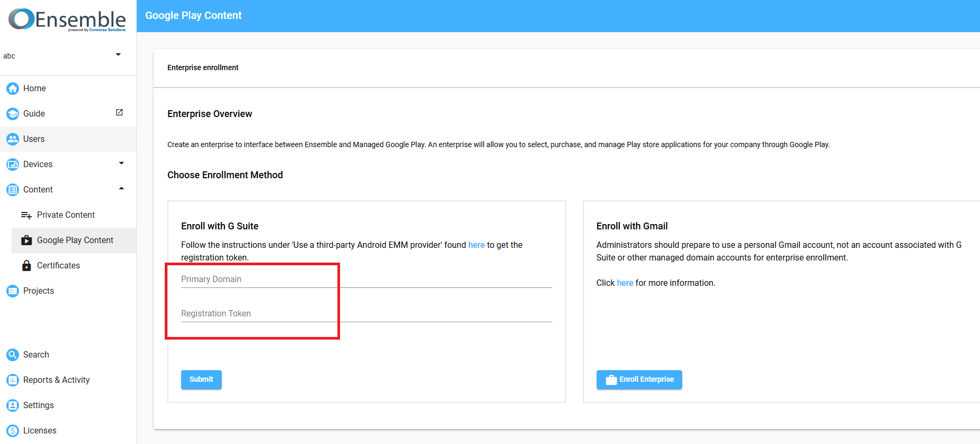Viewport: 980px width, 444px height.
Task: Click the Users people icon
Action: click(x=13, y=139)
